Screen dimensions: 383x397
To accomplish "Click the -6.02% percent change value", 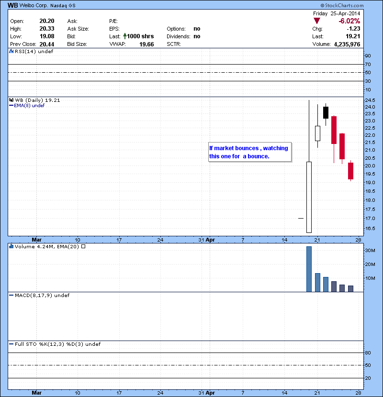I will tap(349, 21).
